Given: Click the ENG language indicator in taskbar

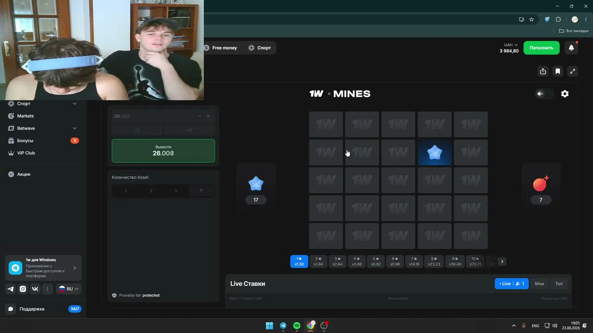Looking at the screenshot, I should pyautogui.click(x=536, y=326).
